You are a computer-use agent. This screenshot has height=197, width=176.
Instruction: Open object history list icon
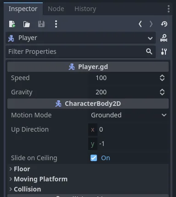tap(164, 24)
